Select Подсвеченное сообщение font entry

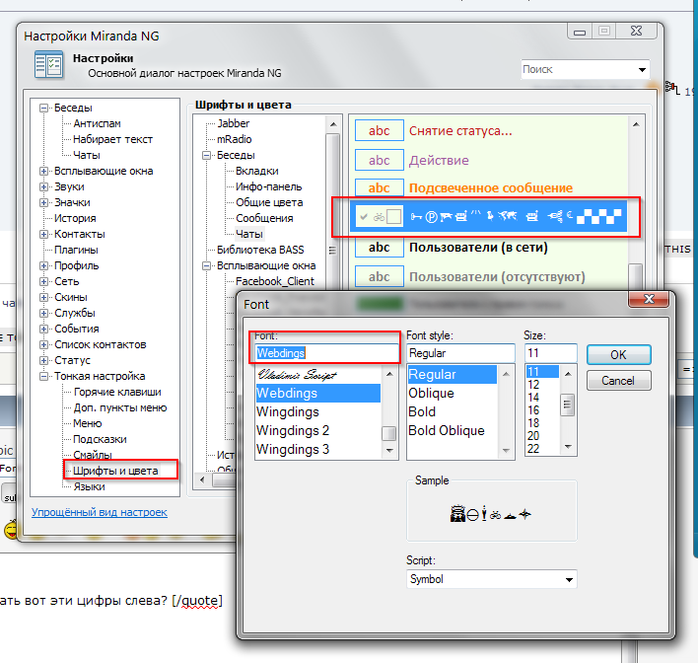491,188
